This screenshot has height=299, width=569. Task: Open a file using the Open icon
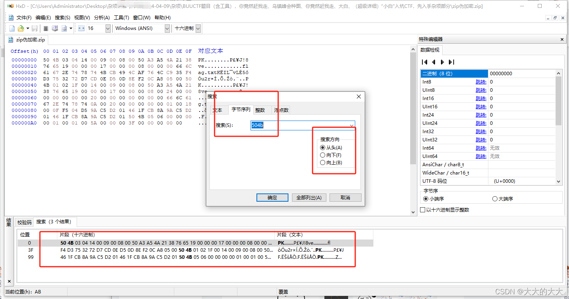pos(21,28)
